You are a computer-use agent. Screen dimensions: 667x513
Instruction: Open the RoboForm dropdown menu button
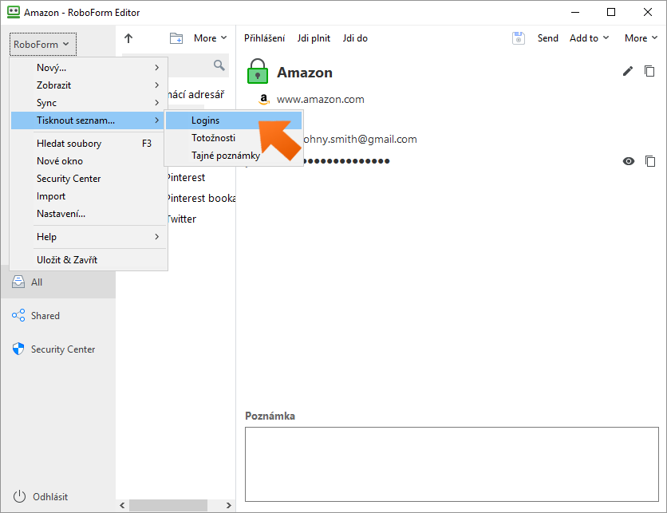[43, 44]
